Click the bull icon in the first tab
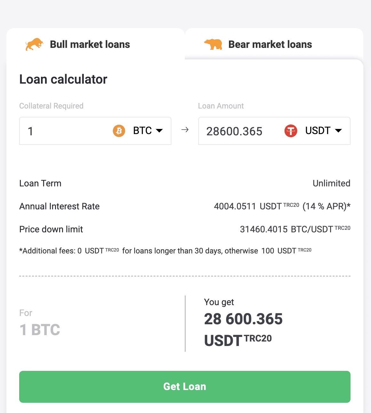This screenshot has width=371, height=413. 34,44
